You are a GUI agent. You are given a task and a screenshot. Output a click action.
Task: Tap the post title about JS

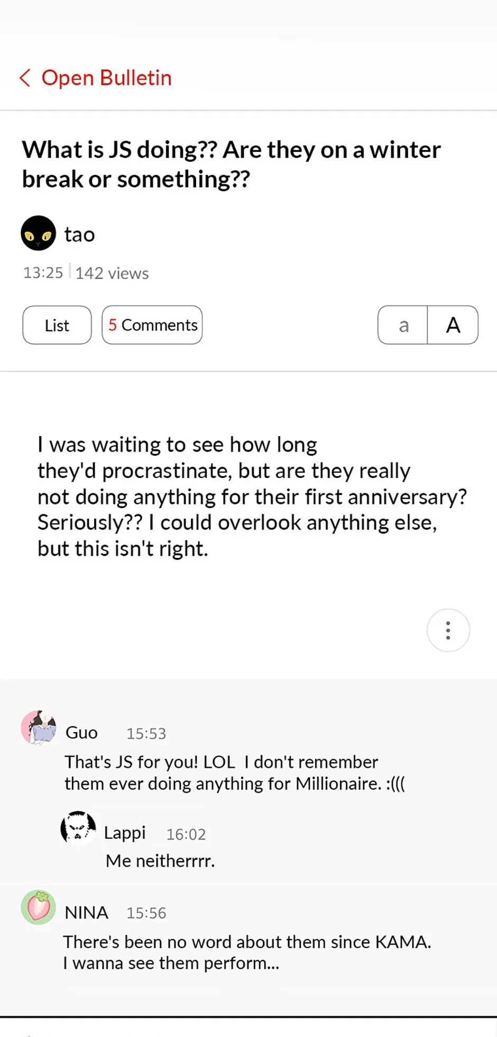coord(231,164)
